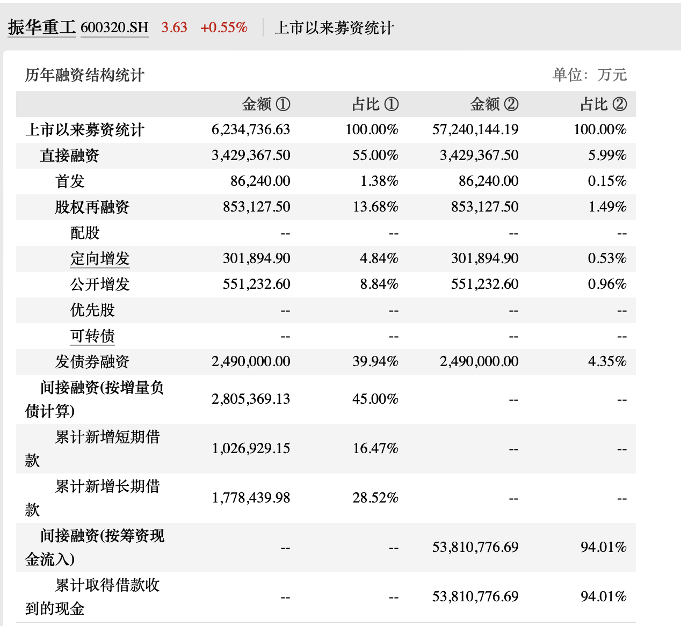Open the 600320.SH stock code link
The height and width of the screenshot is (626, 681).
[x=114, y=27]
